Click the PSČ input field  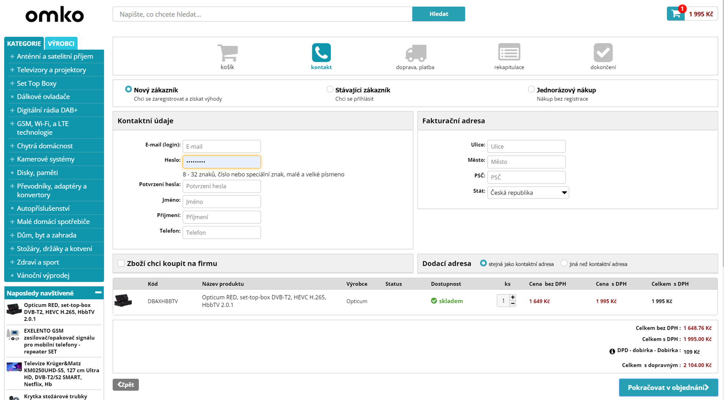pos(526,177)
